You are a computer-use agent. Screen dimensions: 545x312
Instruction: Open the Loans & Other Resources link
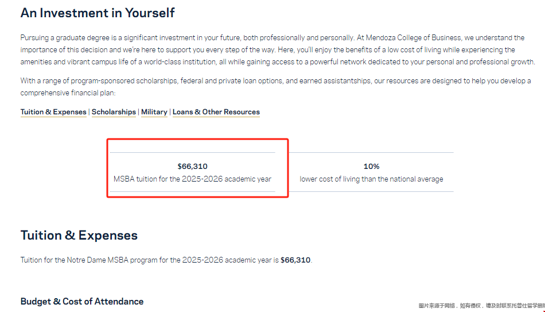[x=216, y=112]
